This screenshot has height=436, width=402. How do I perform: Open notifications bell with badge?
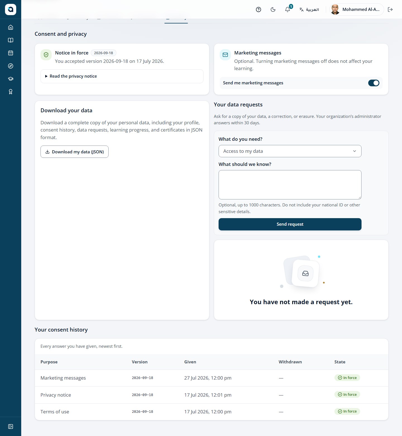(x=288, y=9)
